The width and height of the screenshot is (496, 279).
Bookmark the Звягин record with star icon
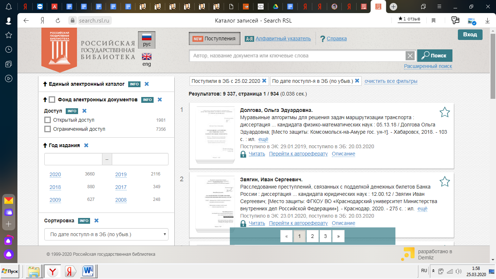(x=444, y=181)
